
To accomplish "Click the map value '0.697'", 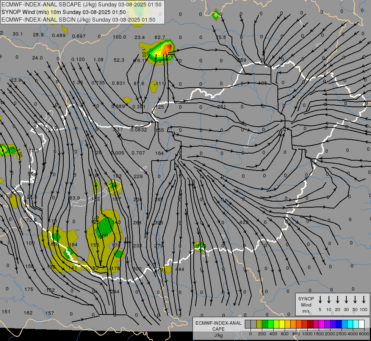I will pyautogui.click(x=79, y=36).
